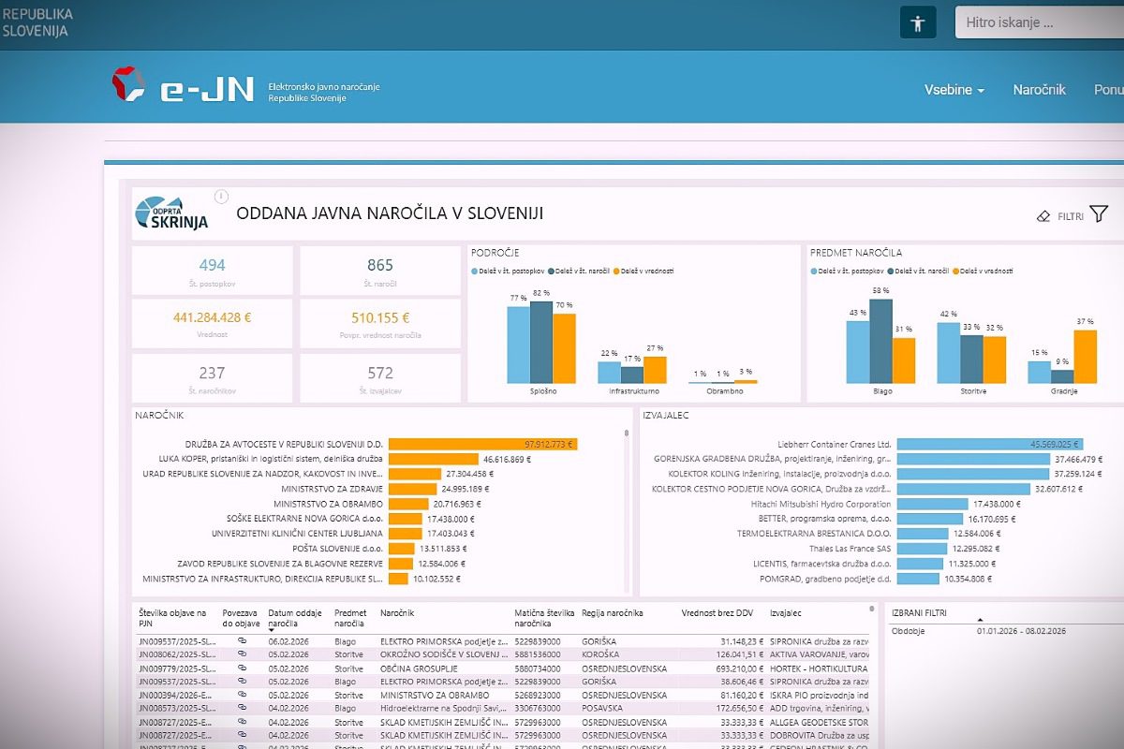Select Družba za avtoceste orange bar
This screenshot has width=1124, height=749.
482,444
